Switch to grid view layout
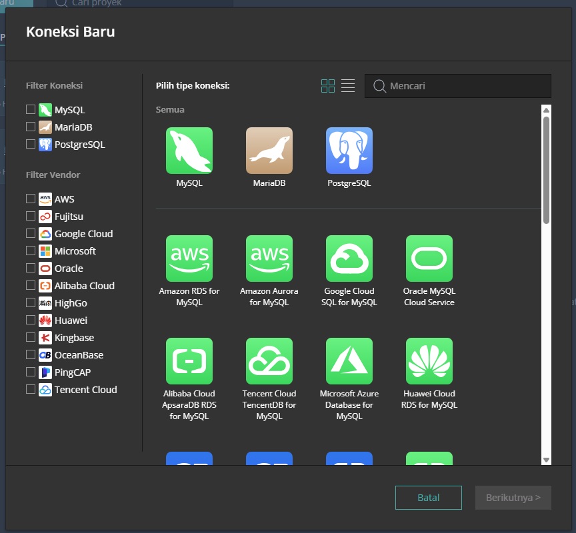 (328, 86)
